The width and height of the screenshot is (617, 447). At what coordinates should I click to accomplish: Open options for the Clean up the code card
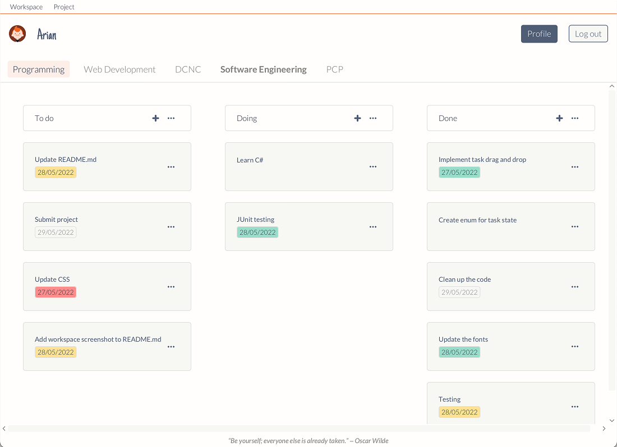point(575,286)
